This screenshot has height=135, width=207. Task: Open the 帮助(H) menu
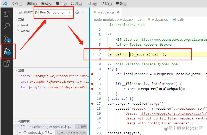pyautogui.click(x=121, y=4)
